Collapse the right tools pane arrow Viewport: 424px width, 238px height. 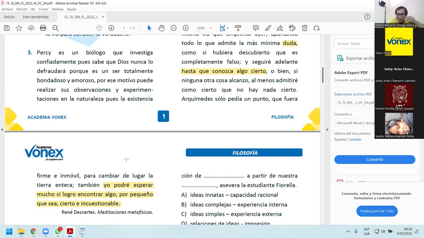pyautogui.click(x=327, y=130)
